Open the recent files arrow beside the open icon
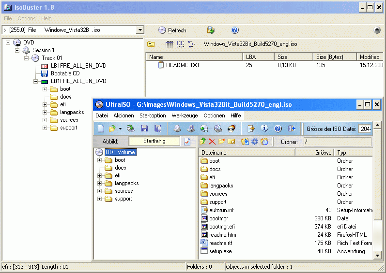This screenshot has width=386, height=273. pyautogui.click(x=120, y=129)
